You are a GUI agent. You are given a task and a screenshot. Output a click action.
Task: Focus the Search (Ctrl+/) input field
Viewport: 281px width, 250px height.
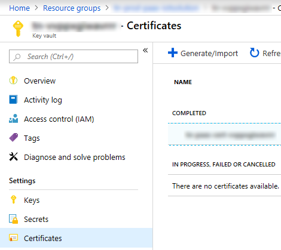(74, 57)
